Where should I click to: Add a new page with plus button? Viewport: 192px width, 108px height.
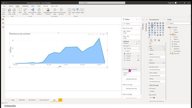(x=60, y=100)
